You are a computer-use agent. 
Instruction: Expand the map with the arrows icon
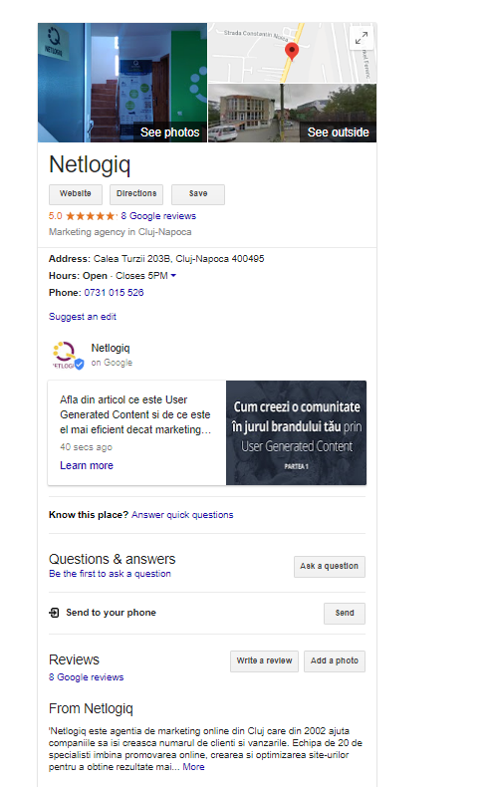tap(362, 38)
